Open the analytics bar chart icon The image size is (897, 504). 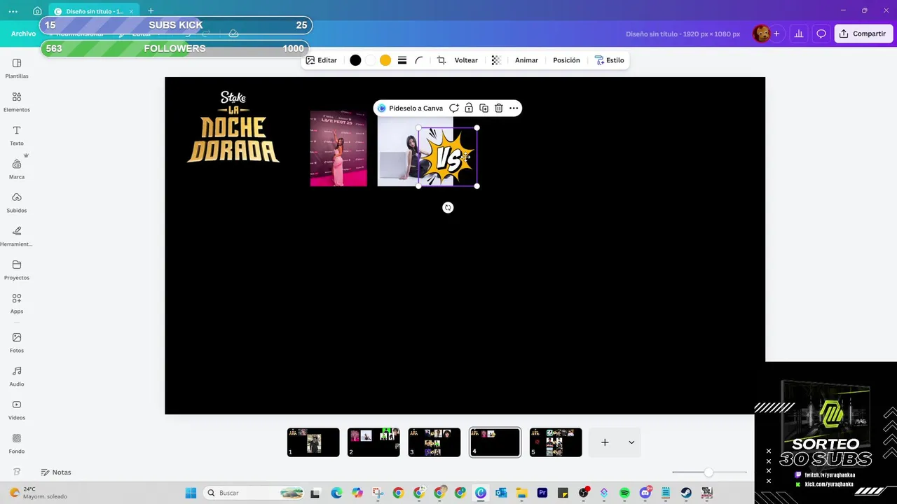click(798, 34)
